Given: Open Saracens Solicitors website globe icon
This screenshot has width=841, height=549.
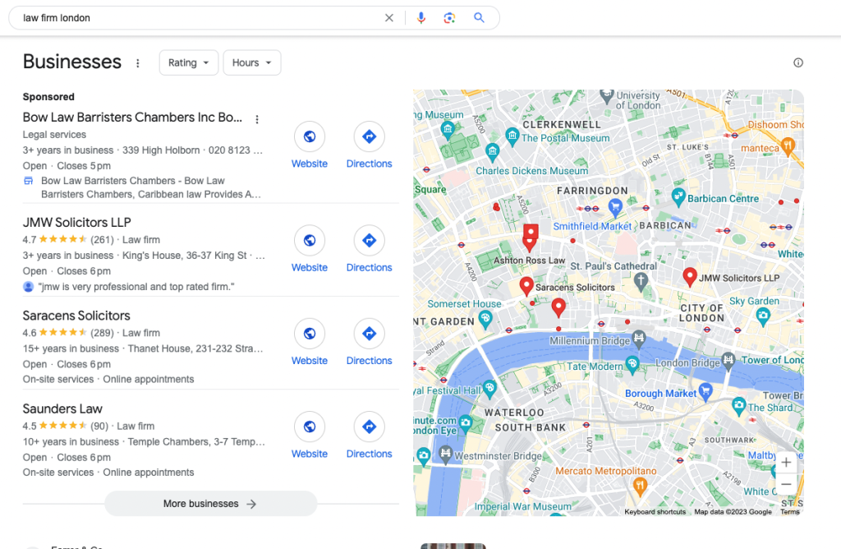Looking at the screenshot, I should 310,334.
